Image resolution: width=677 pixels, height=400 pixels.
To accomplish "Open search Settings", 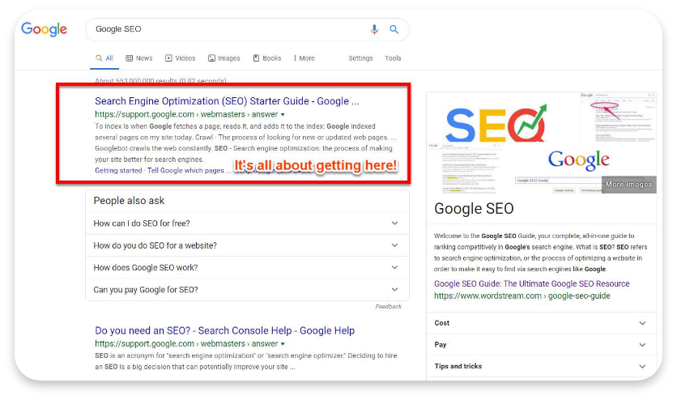I will 360,58.
